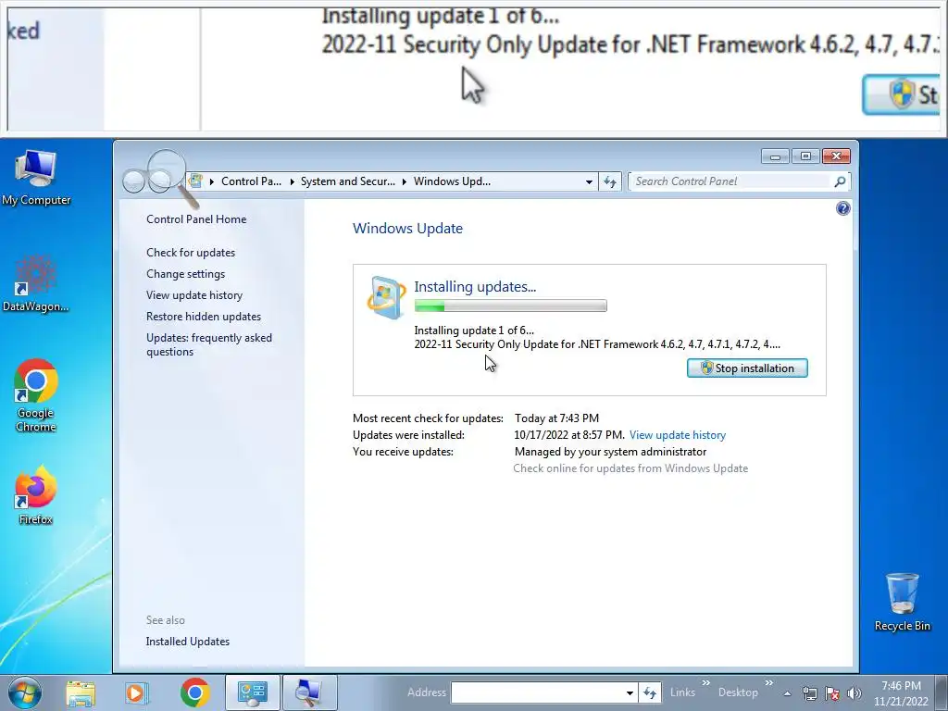
Task: Click the Desktop toolbar label
Action: coord(738,692)
